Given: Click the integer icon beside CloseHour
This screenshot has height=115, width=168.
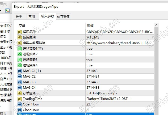Looking at the screenshot, I should (x=20, y=110).
